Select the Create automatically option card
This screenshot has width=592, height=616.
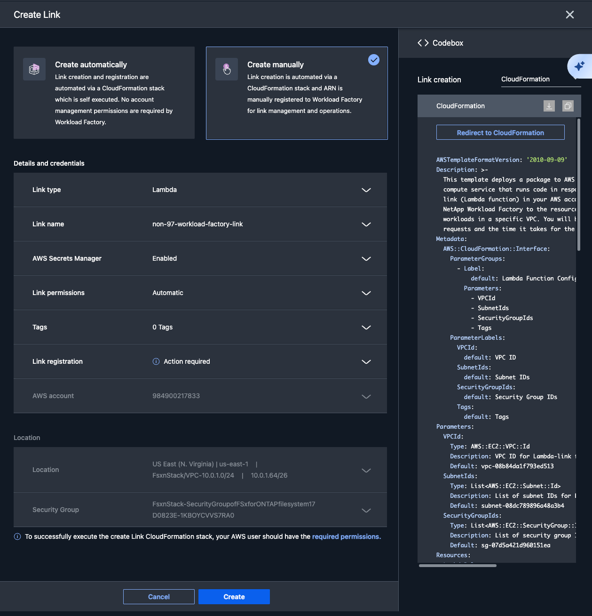pos(104,93)
